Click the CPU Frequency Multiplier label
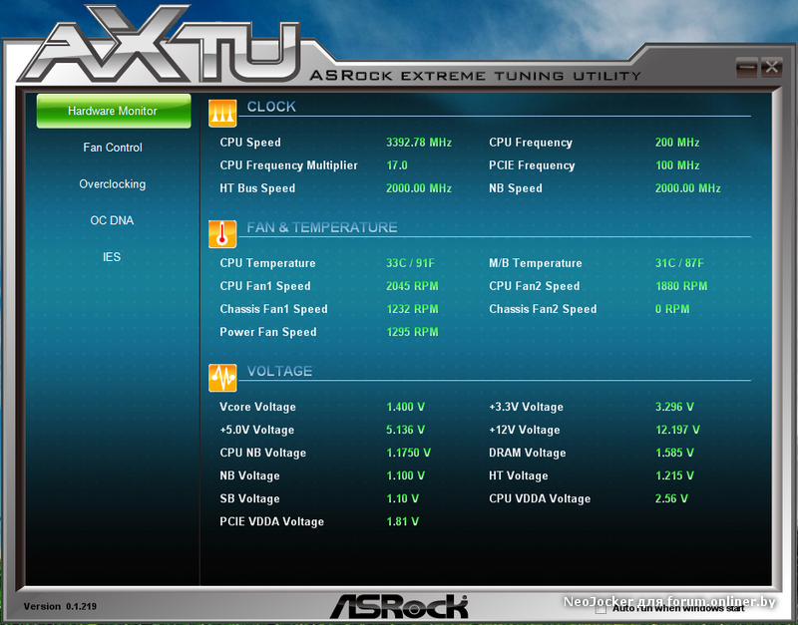Image resolution: width=798 pixels, height=625 pixels. tap(289, 165)
